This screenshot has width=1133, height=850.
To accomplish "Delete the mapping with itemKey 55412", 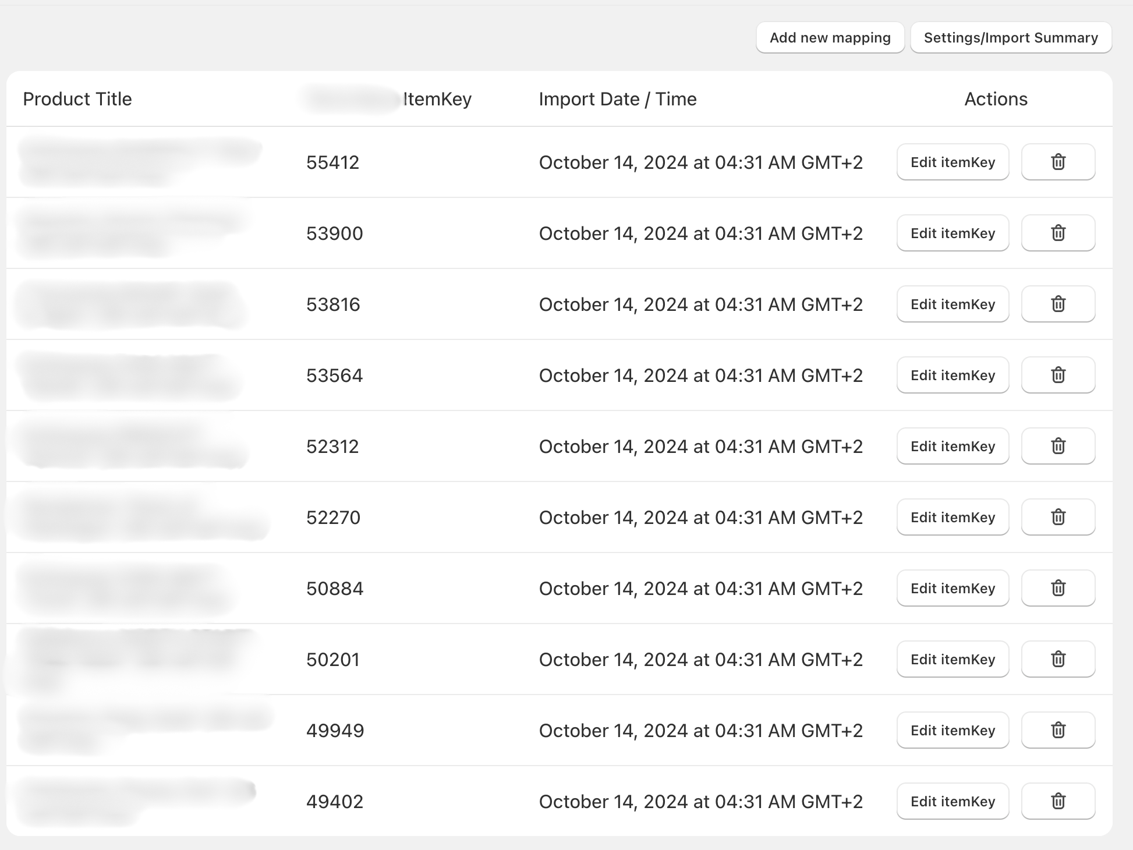I will pyautogui.click(x=1058, y=162).
